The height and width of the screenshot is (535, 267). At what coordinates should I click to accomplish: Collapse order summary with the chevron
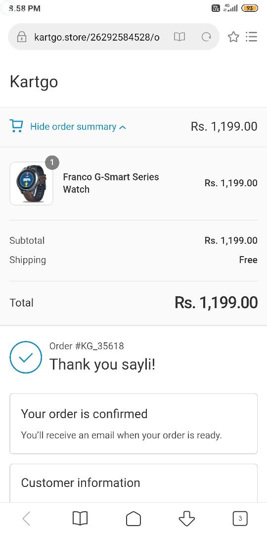tap(123, 127)
